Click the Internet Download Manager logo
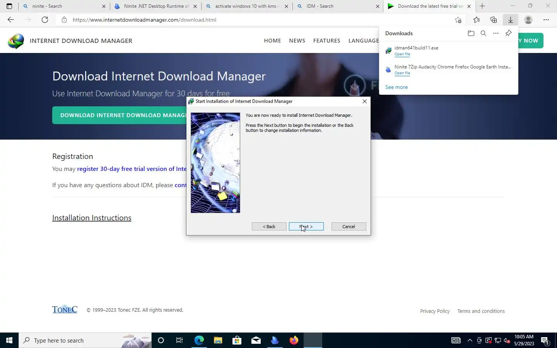The image size is (557, 348). 16,41
